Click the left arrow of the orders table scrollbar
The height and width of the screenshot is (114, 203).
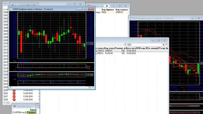click(5, 103)
